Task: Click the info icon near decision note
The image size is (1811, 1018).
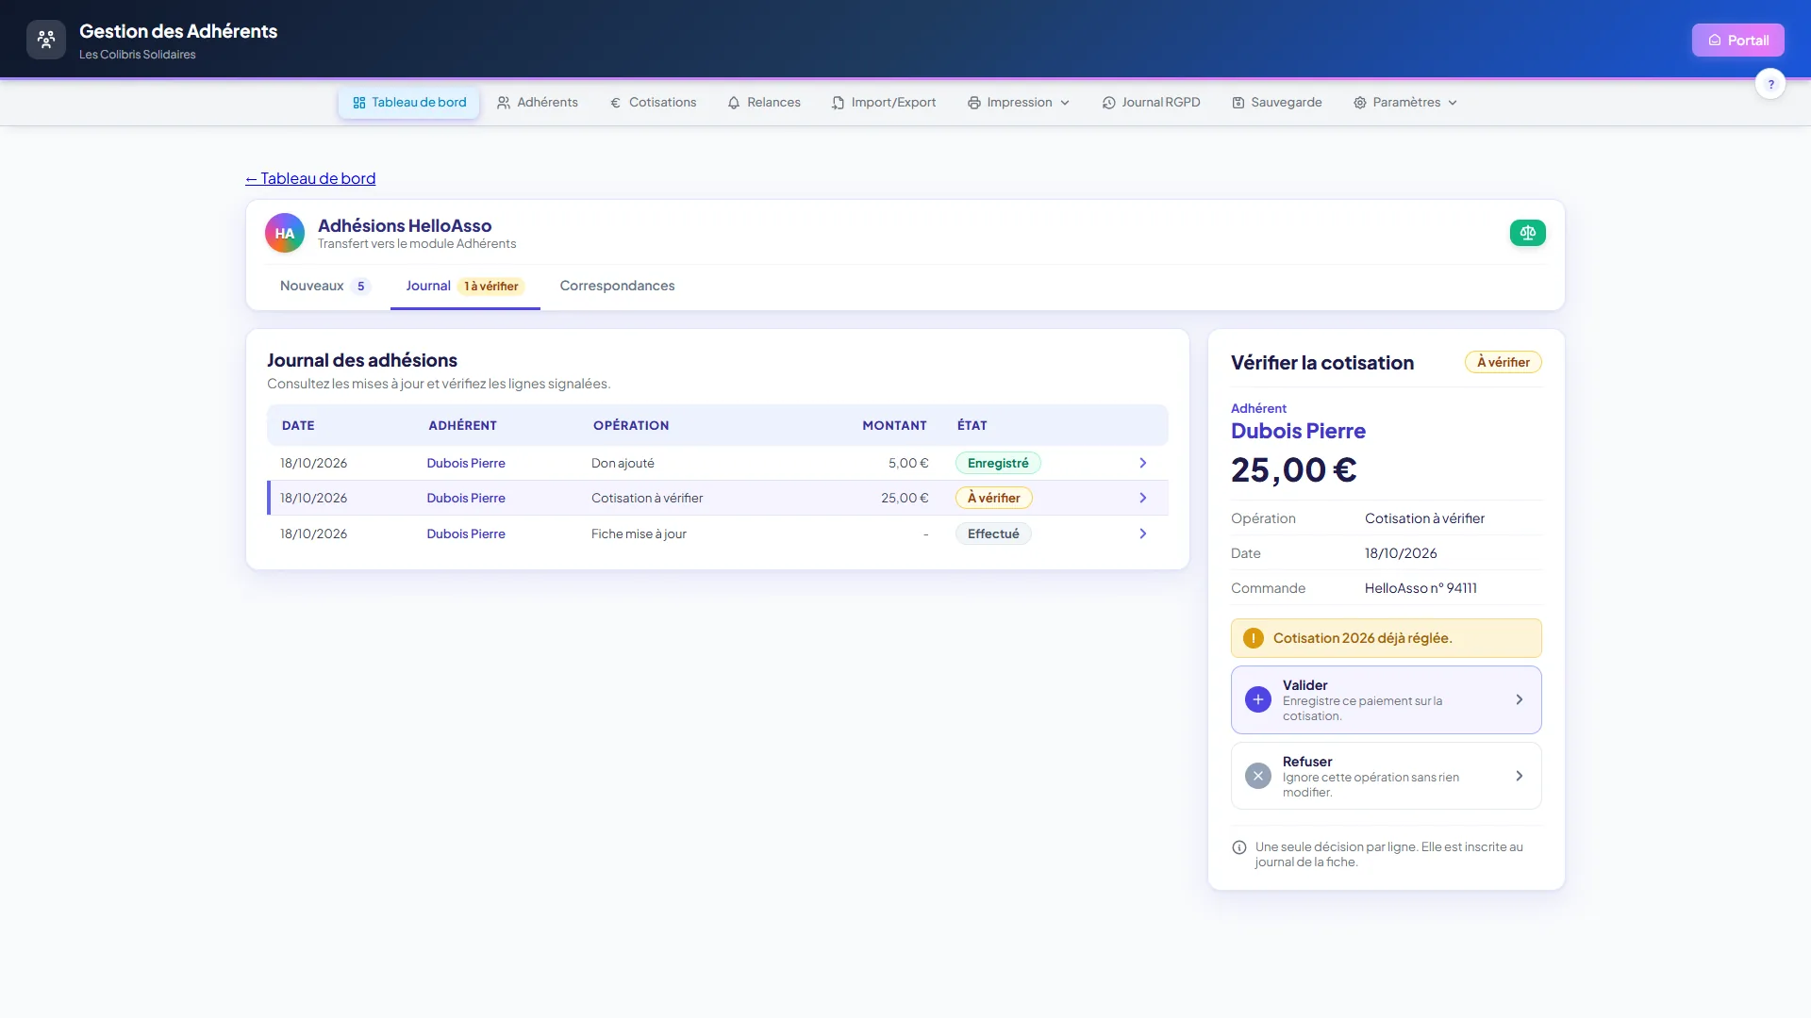Action: coord(1239,847)
